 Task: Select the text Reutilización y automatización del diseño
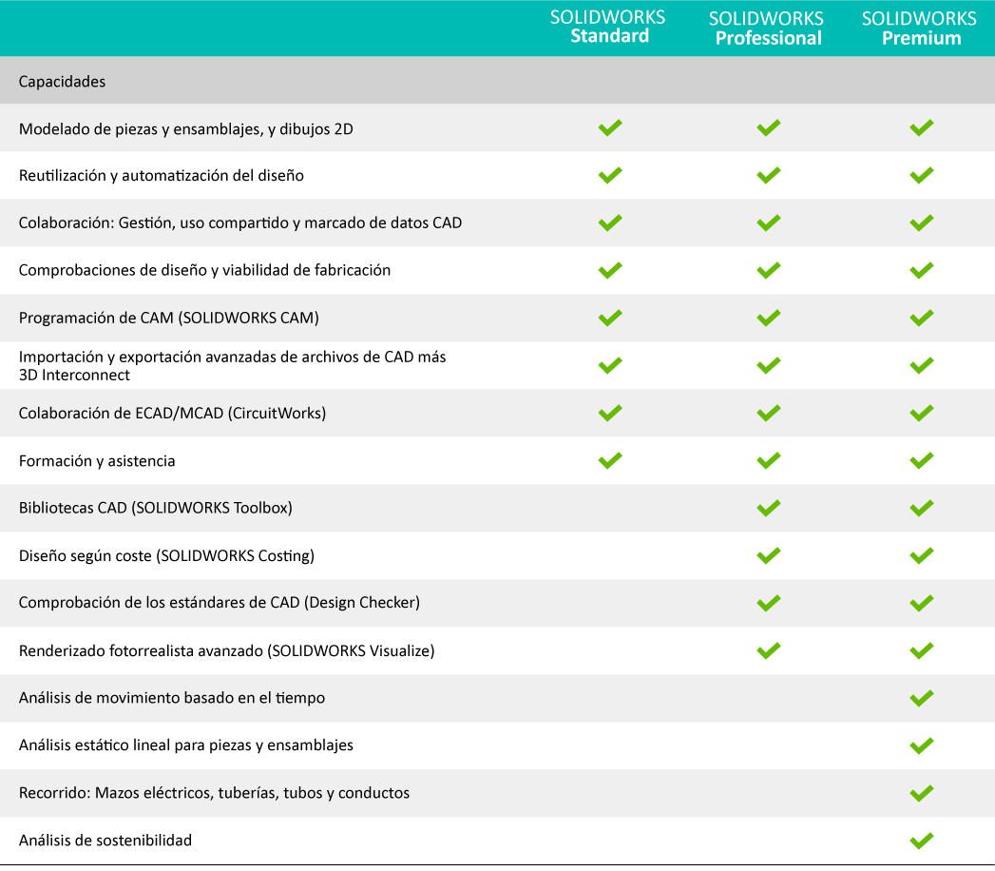(162, 175)
